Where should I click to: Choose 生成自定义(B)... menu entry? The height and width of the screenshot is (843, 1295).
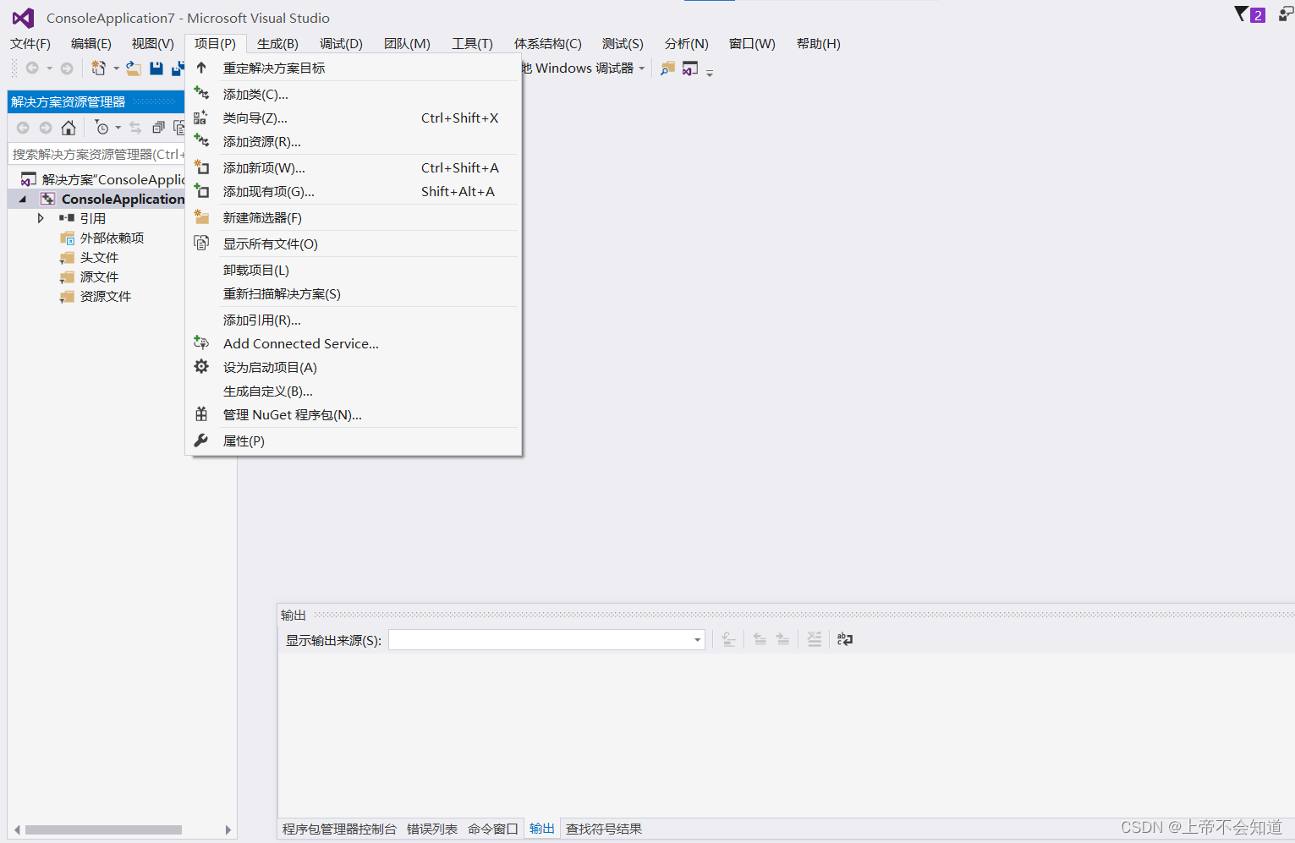[354, 391]
